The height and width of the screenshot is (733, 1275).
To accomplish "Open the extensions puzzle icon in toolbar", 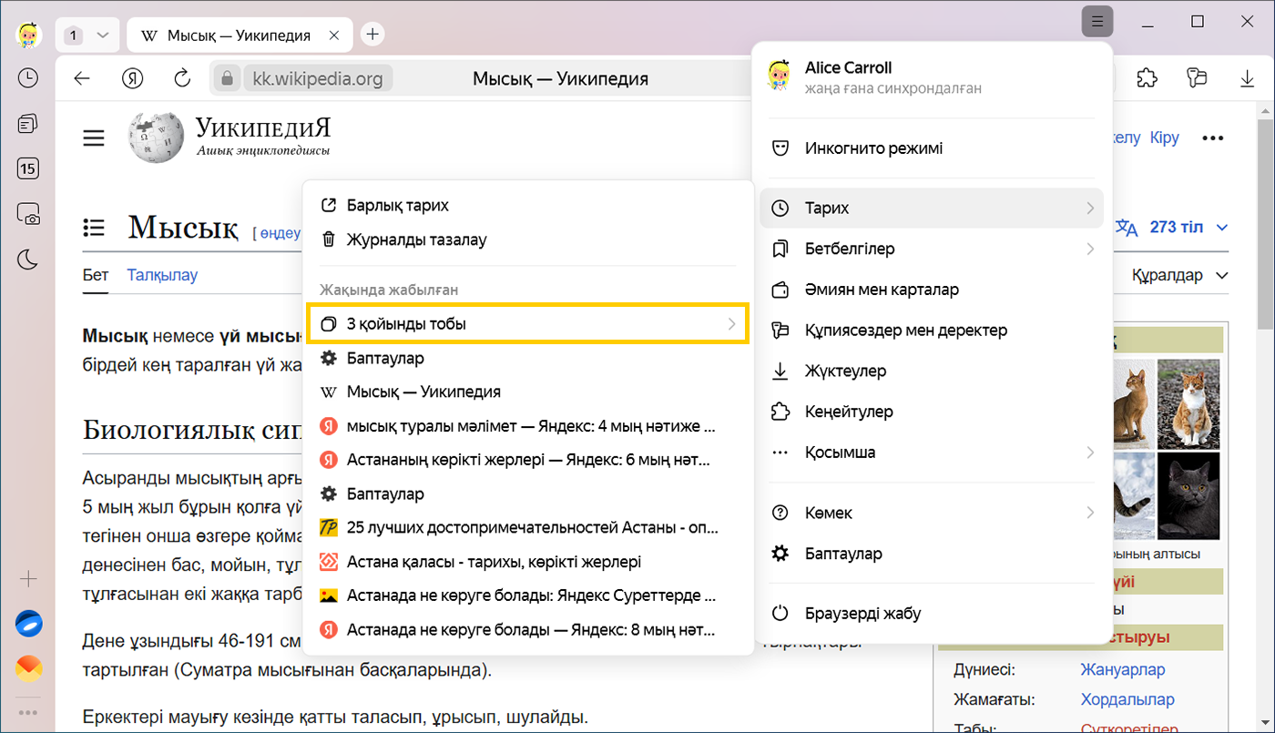I will [x=1147, y=78].
